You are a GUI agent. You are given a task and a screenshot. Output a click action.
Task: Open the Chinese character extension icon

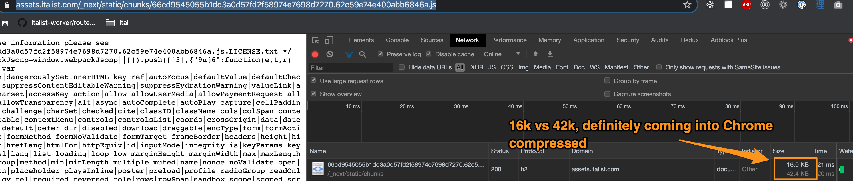coord(820,5)
